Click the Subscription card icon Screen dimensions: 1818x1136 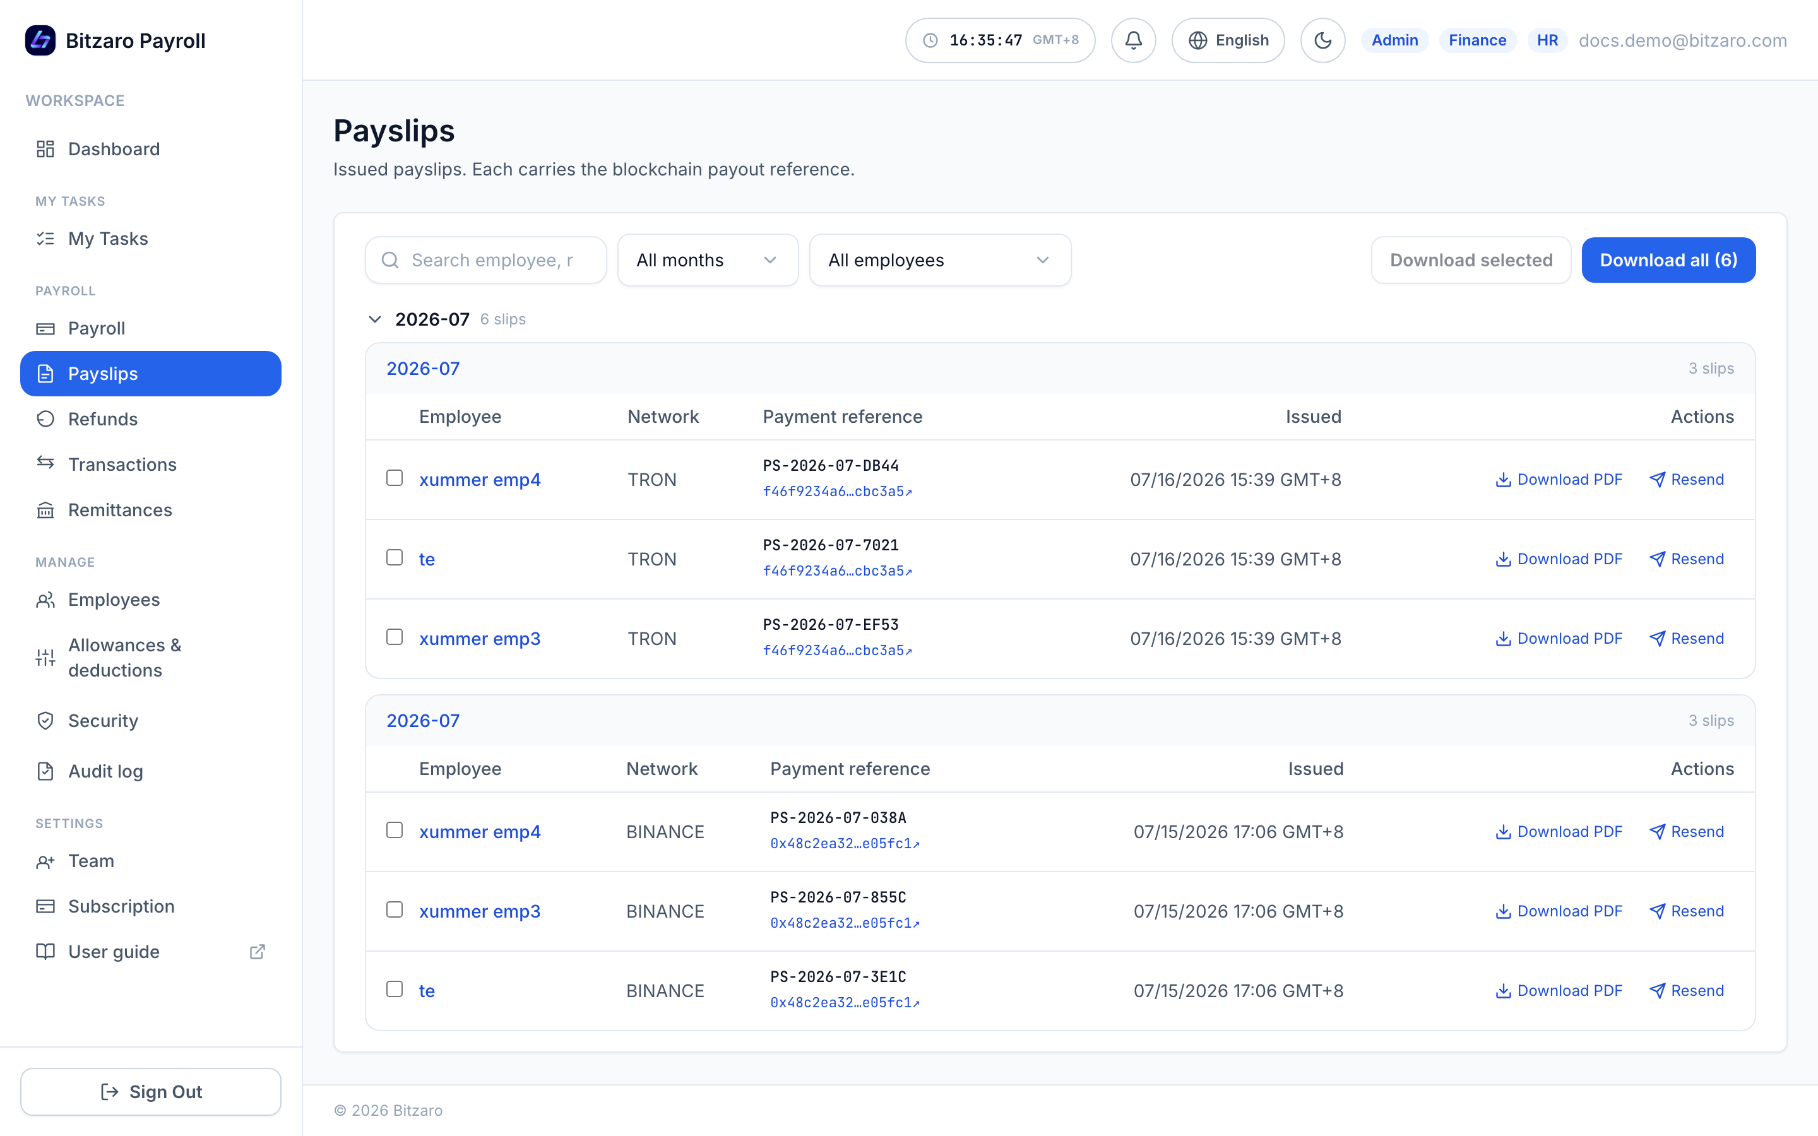coord(45,906)
